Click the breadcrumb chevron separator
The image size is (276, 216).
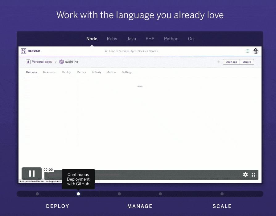(56, 62)
